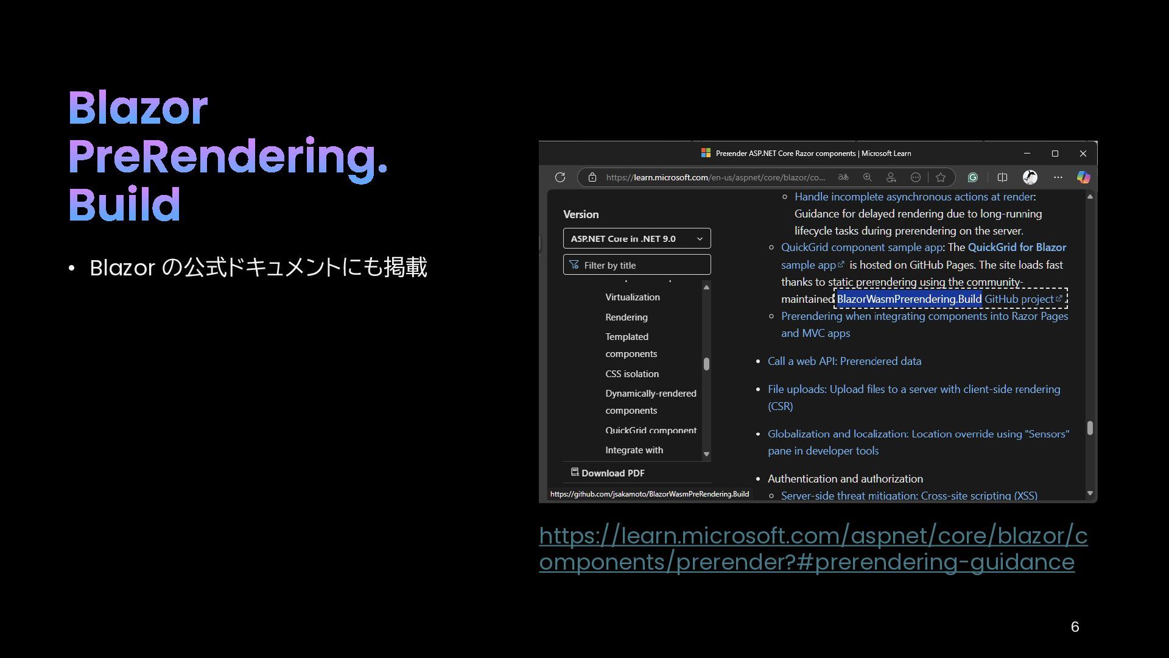Click the share/sync person icon in address bar
Viewport: 1169px width, 658px height.
point(891,177)
